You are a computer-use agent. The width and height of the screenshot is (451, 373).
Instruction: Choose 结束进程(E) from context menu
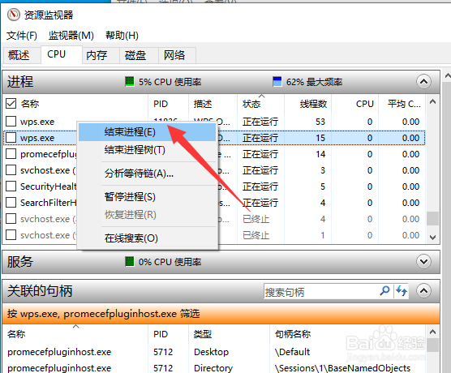pos(147,132)
